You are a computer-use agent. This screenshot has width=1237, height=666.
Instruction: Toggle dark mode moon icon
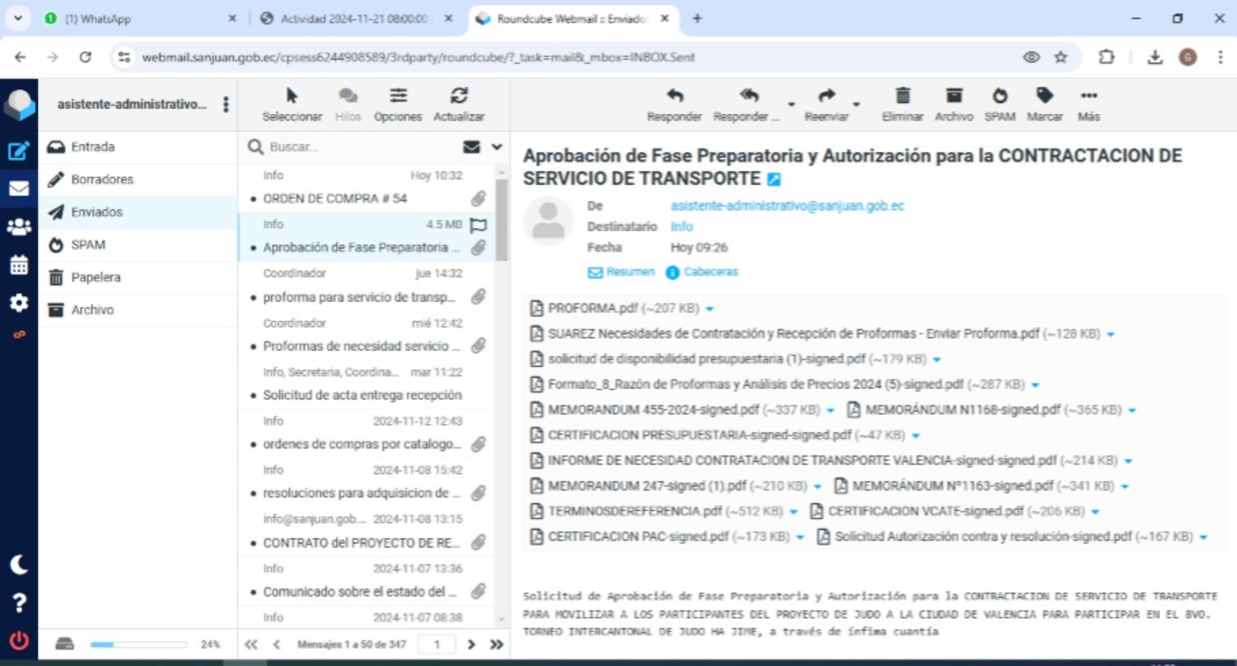coord(18,565)
